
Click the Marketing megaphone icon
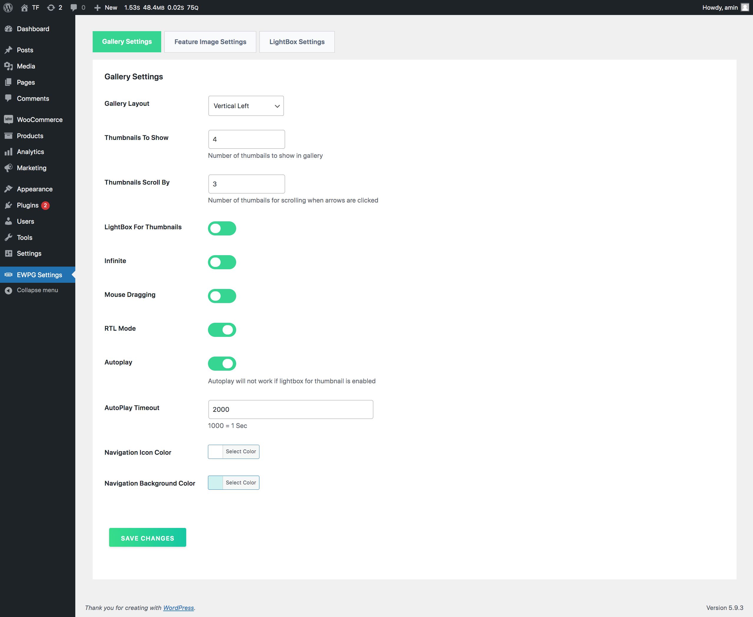click(9, 168)
